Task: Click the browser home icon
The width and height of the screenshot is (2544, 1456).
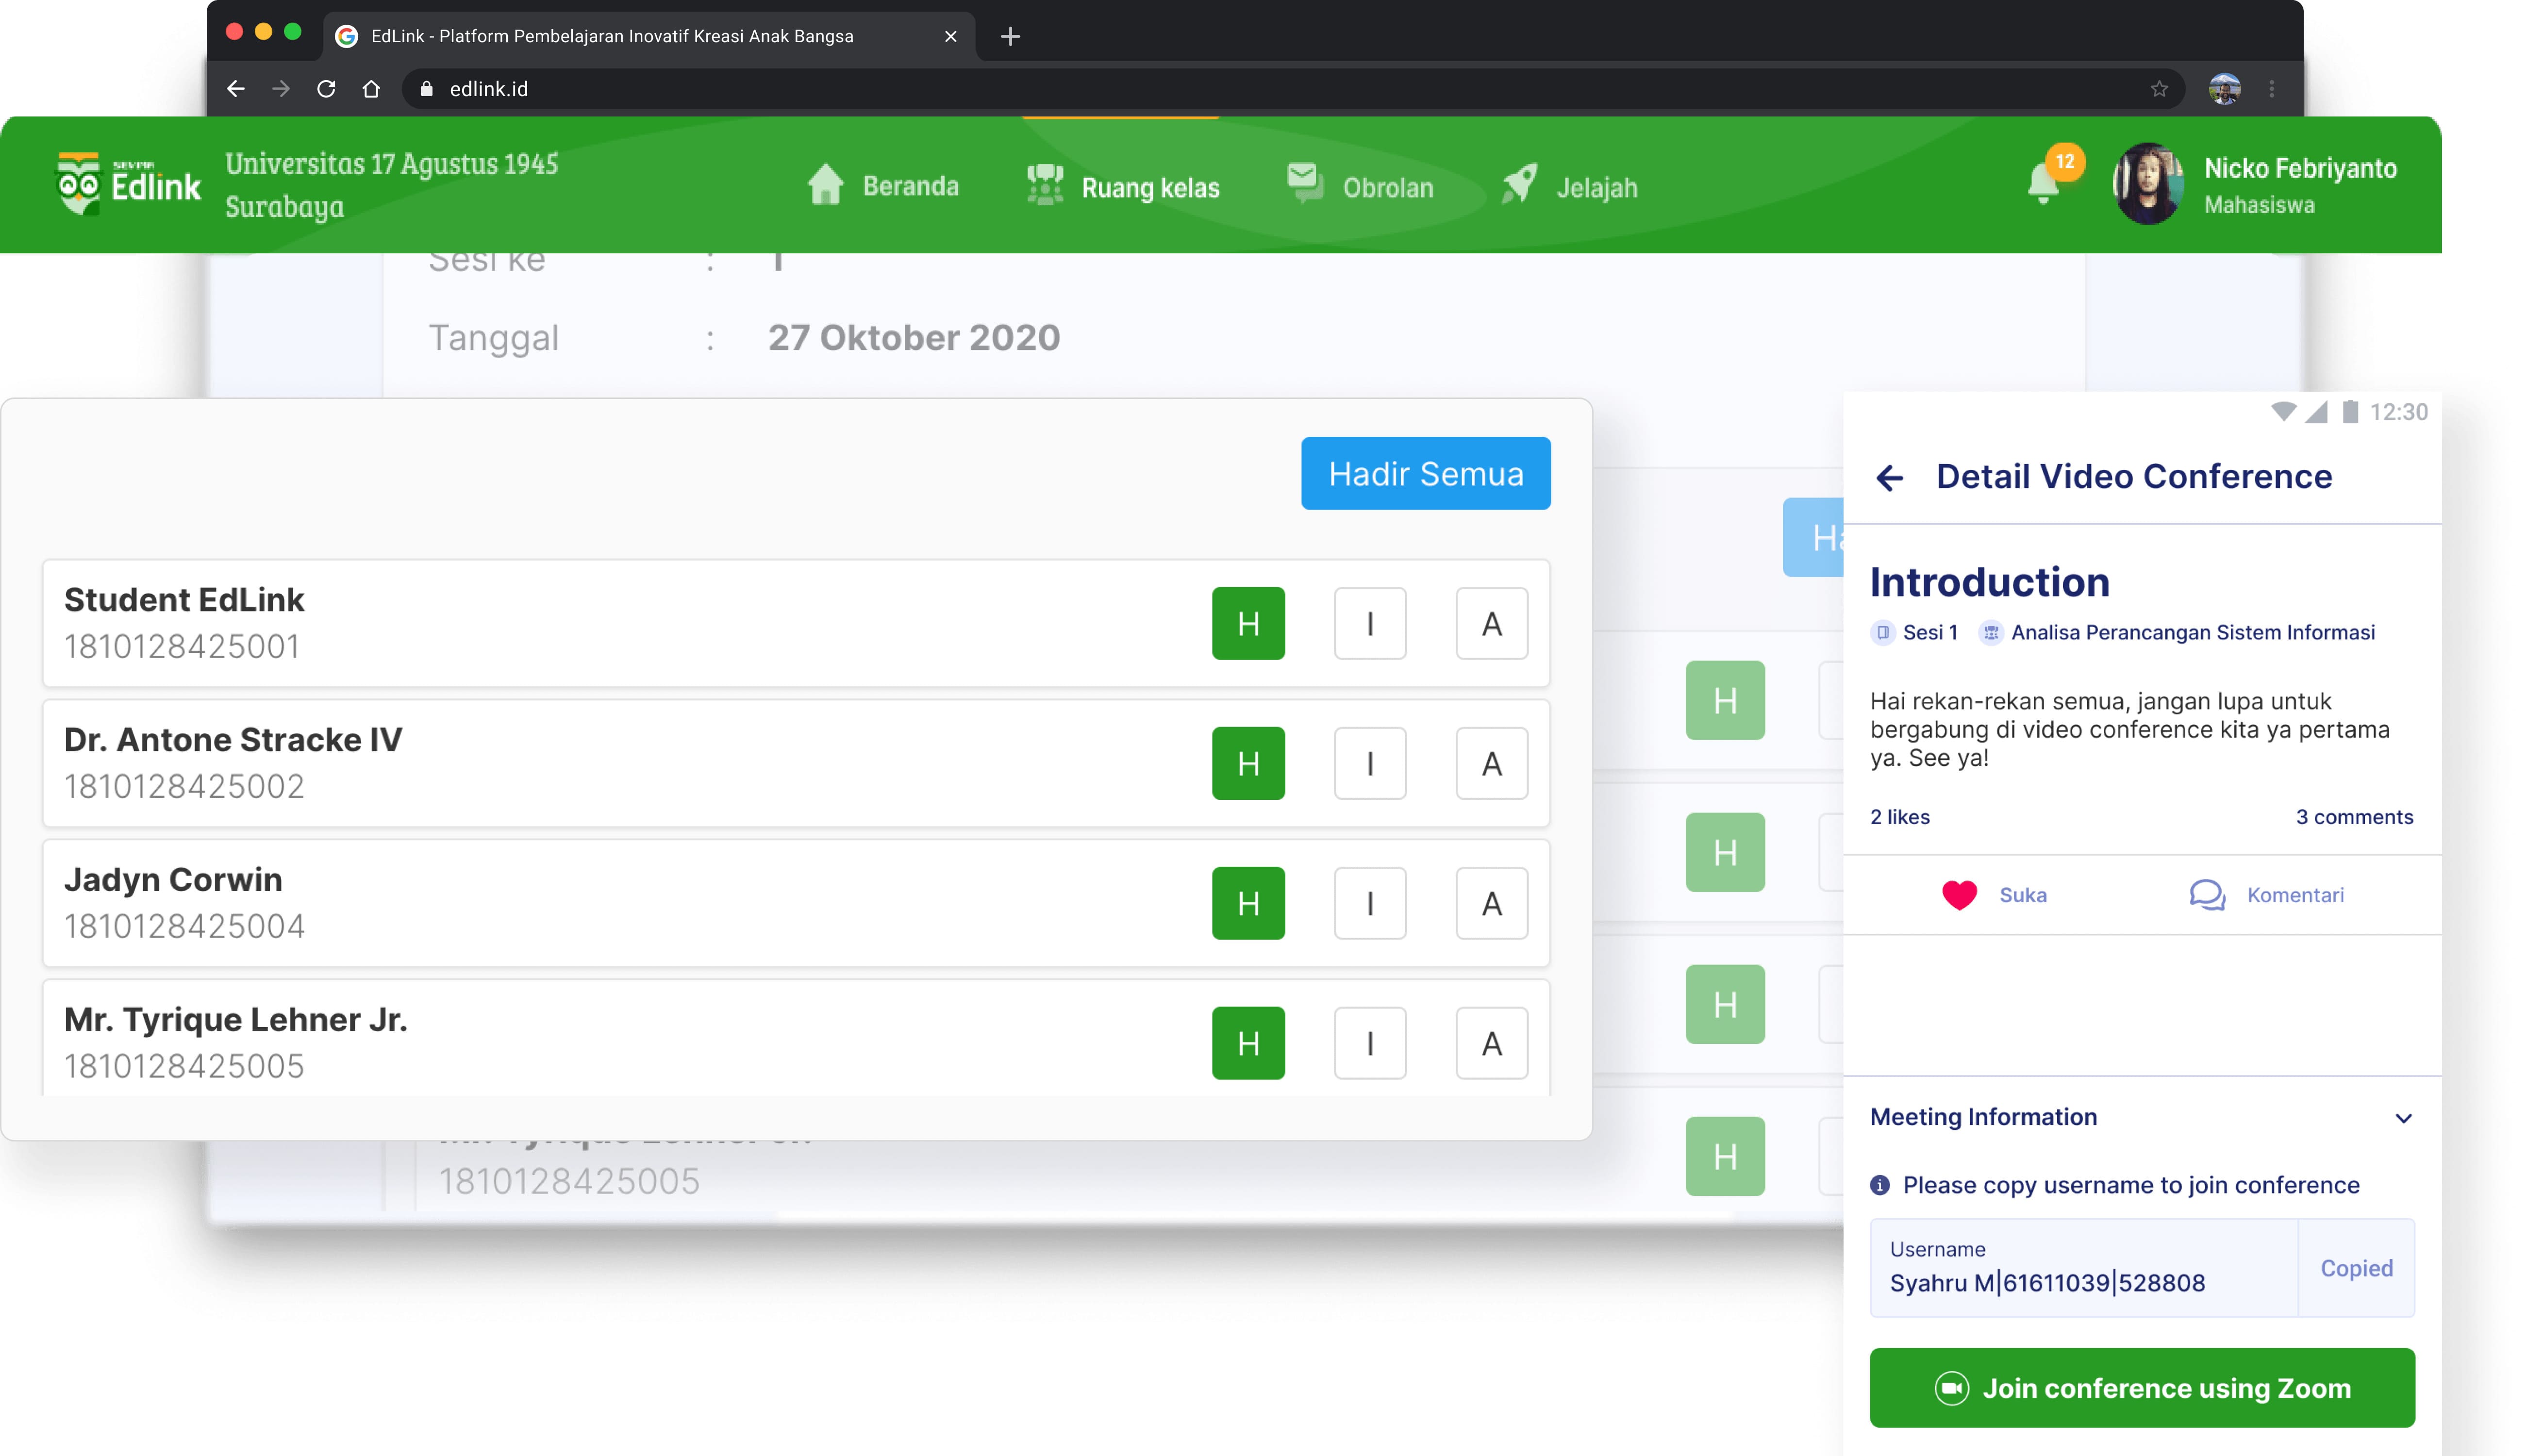Action: click(x=371, y=89)
